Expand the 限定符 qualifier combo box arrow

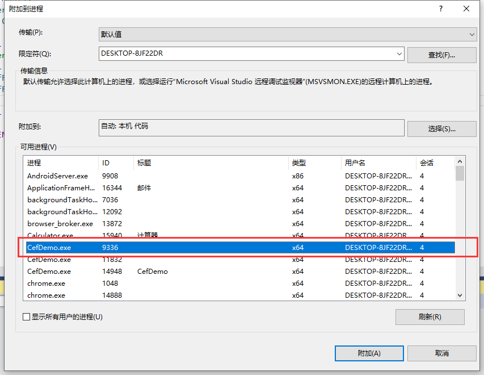click(398, 55)
